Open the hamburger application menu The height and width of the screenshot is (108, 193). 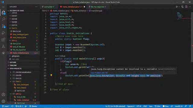pyautogui.click(x=3, y=7)
